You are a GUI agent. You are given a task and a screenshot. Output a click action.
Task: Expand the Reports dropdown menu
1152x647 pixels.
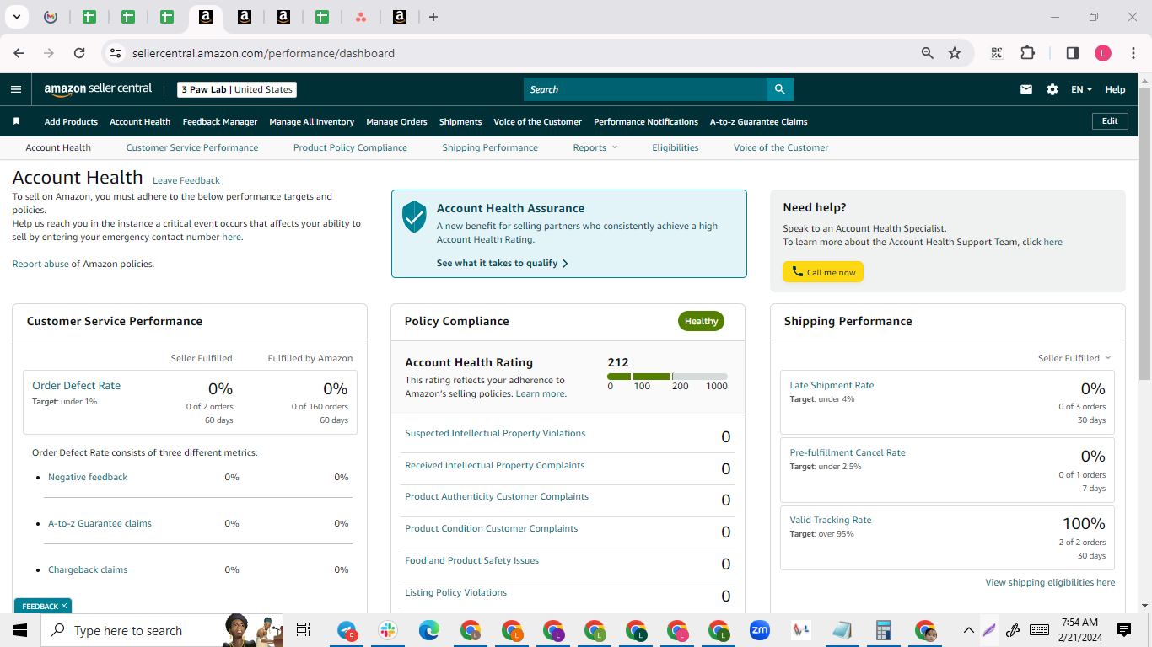595,147
